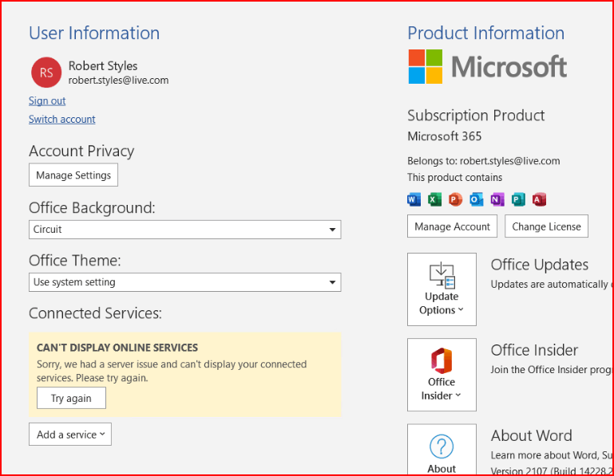Click the Excel app icon

[434, 199]
